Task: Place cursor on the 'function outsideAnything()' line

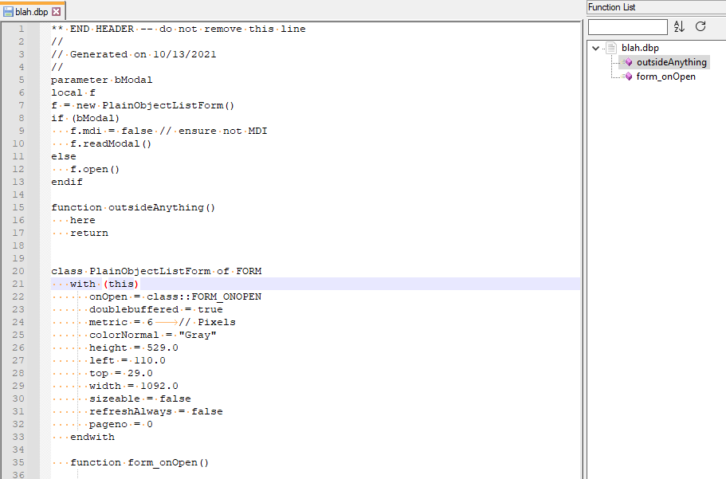Action: pos(133,207)
